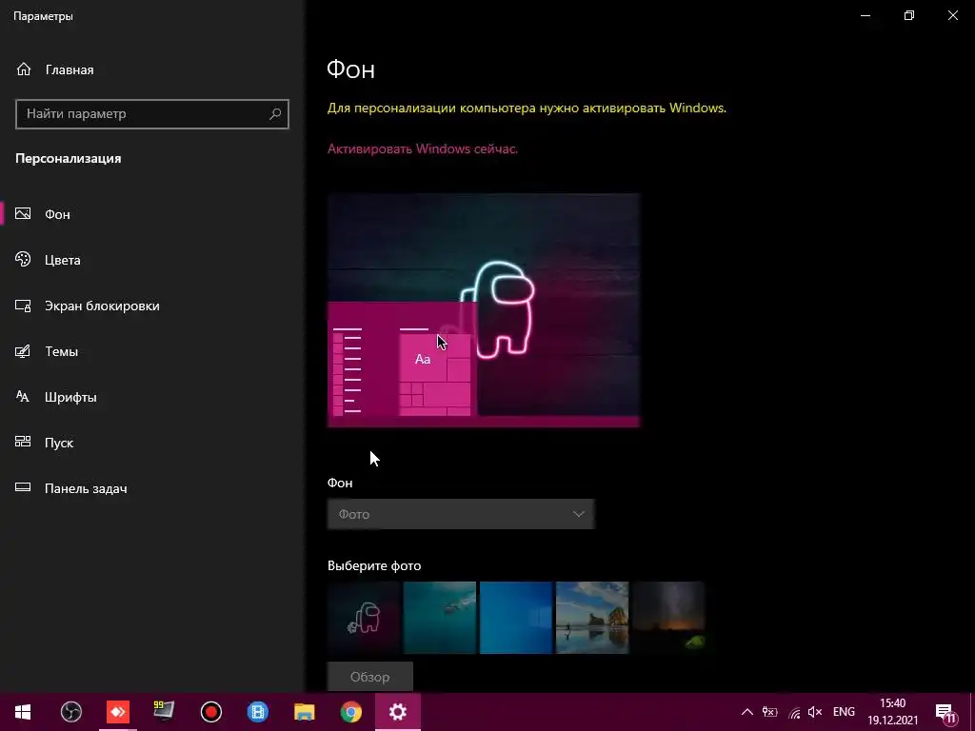The image size is (975, 731).
Task: Open the notification center with 11 notifications
Action: coord(945,712)
